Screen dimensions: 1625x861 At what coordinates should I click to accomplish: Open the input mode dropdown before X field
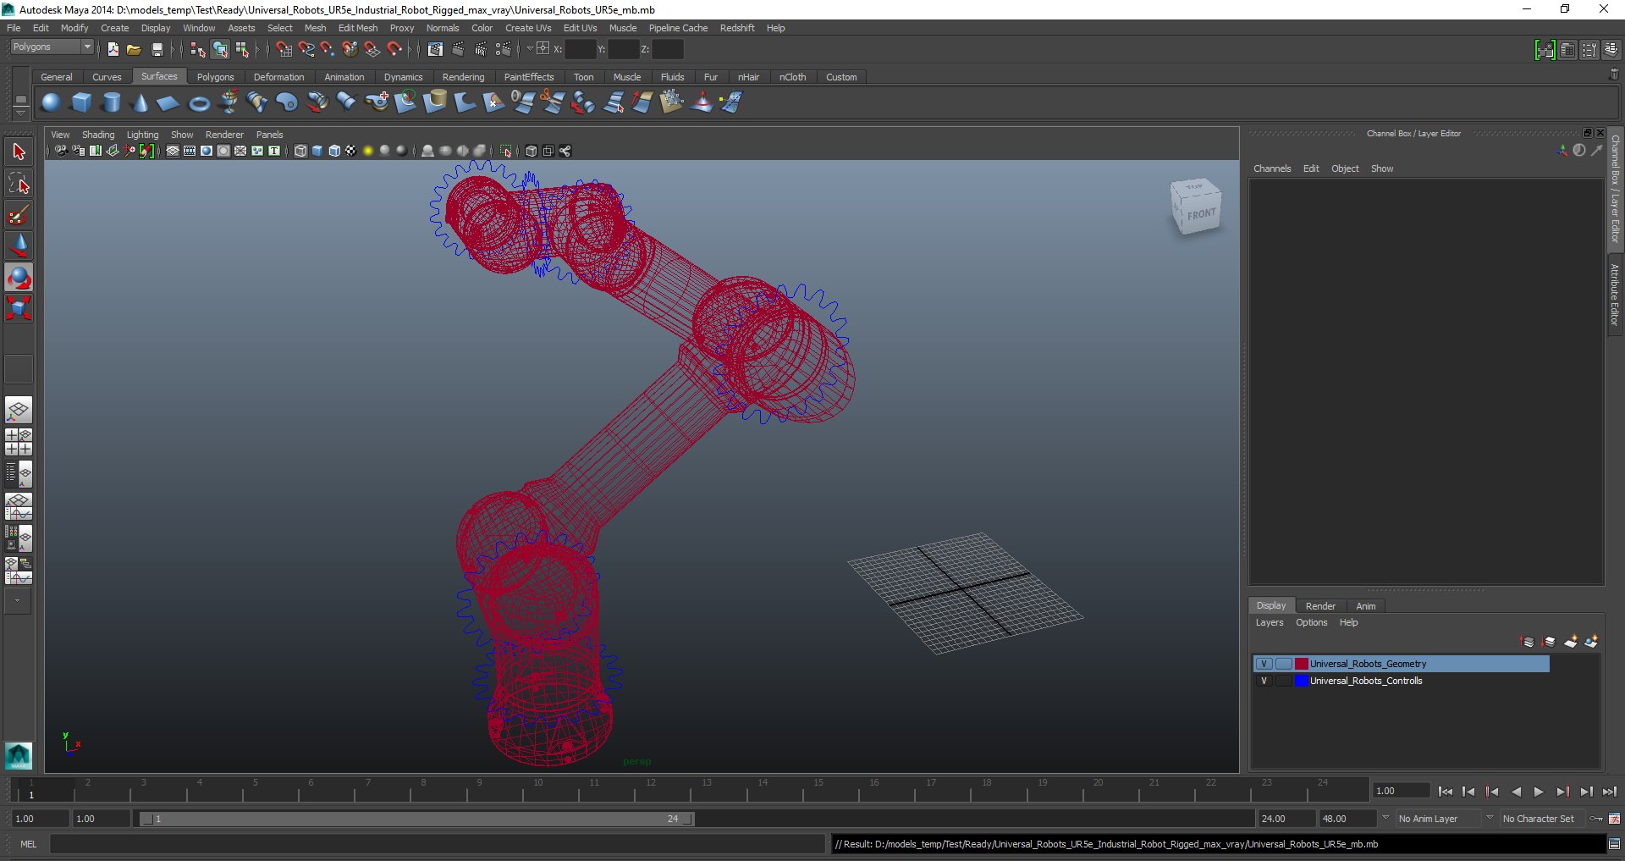click(x=529, y=49)
